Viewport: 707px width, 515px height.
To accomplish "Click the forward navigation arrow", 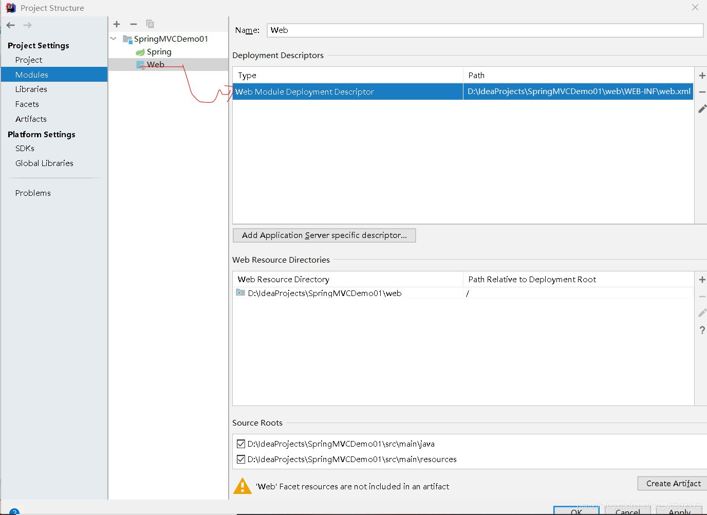I will click(28, 25).
